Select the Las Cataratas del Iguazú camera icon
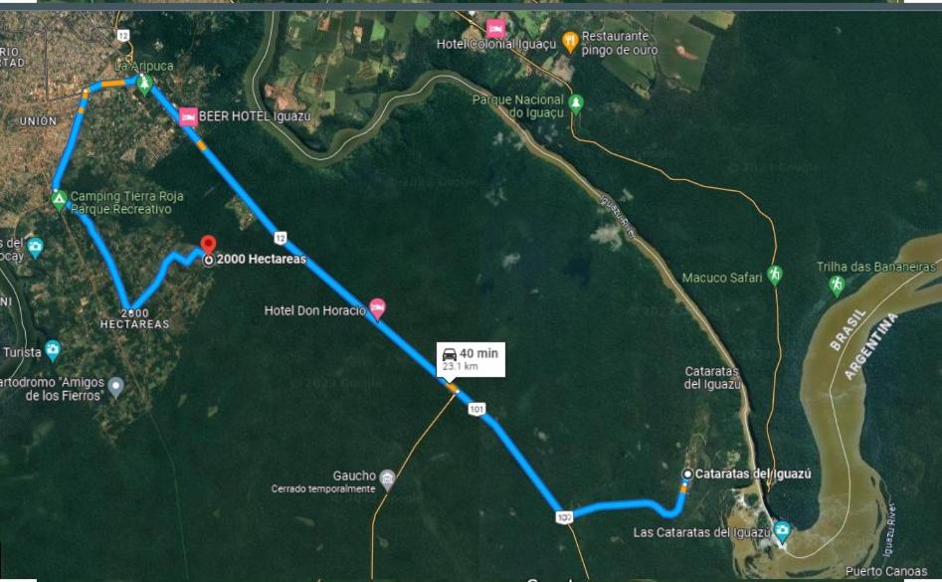The width and height of the screenshot is (942, 582). point(782,531)
